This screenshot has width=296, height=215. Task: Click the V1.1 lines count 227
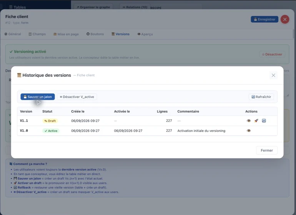coord(169,121)
